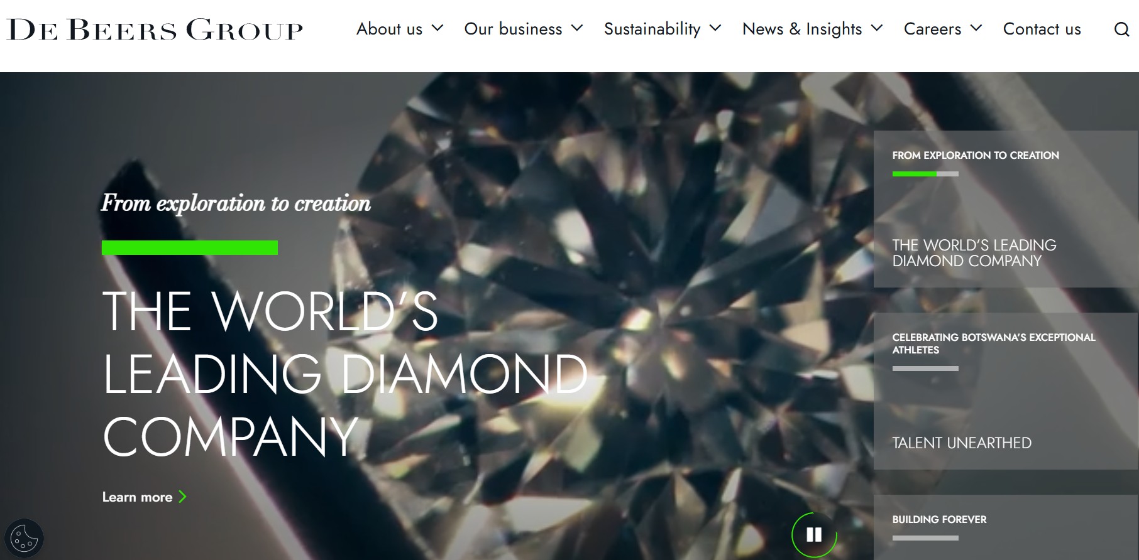This screenshot has height=560, width=1139.
Task: Open cookie settings icon
Action: tap(25, 538)
